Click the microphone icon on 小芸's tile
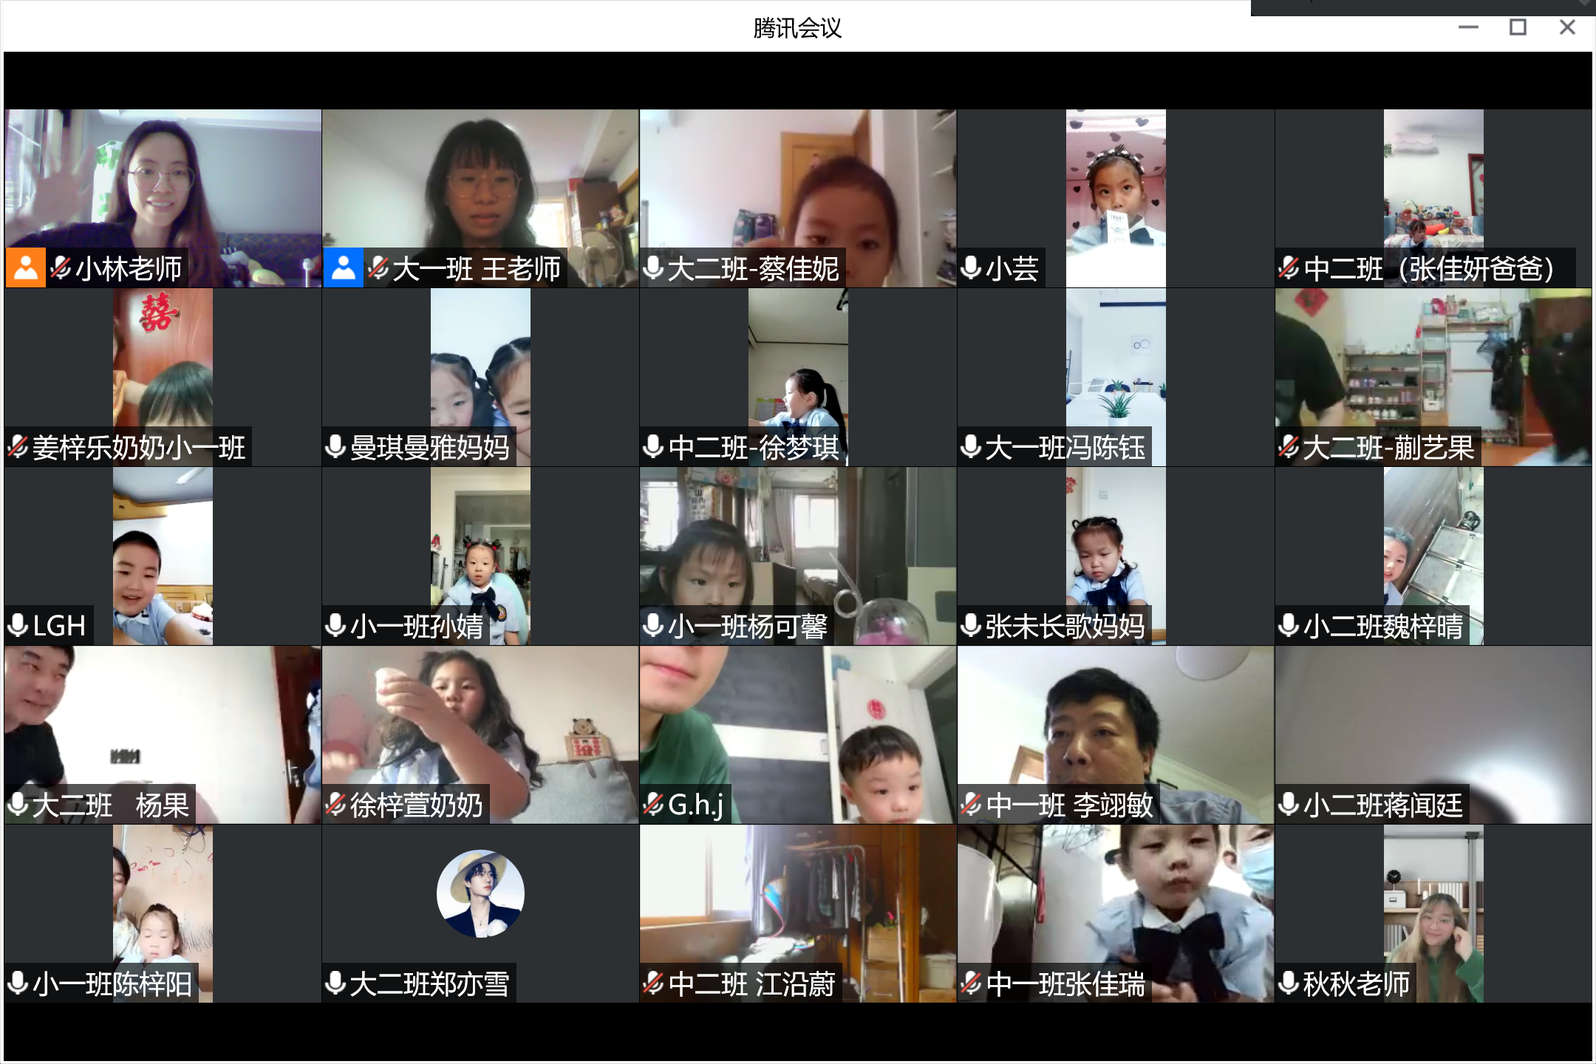Image resolution: width=1596 pixels, height=1064 pixels. pyautogui.click(x=969, y=269)
